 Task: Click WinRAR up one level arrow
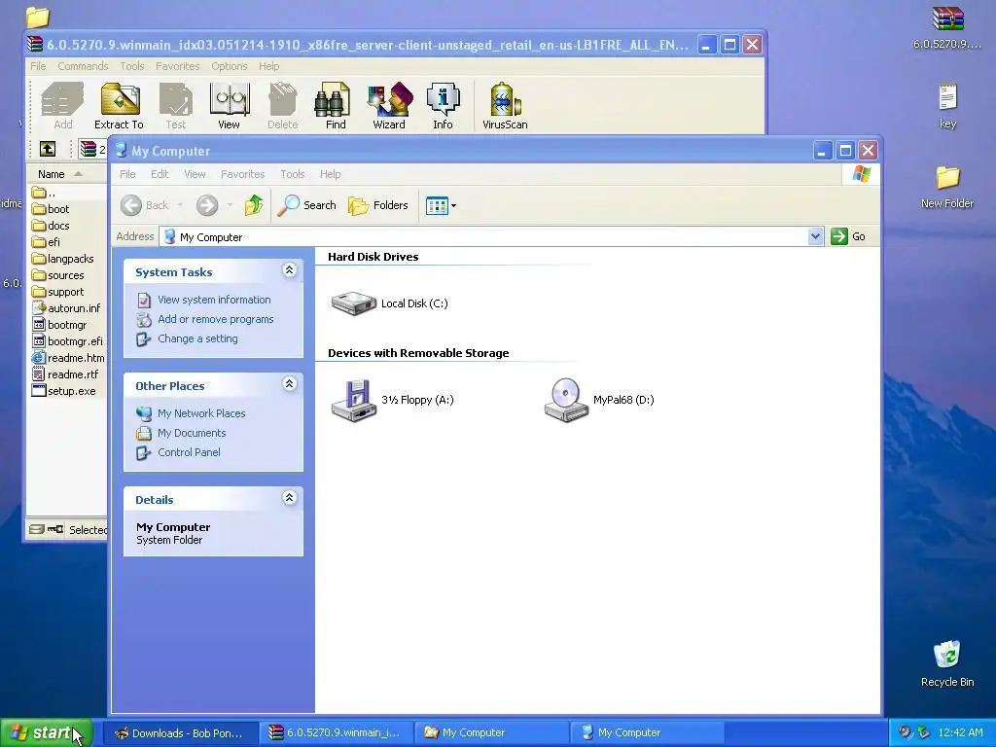[48, 149]
